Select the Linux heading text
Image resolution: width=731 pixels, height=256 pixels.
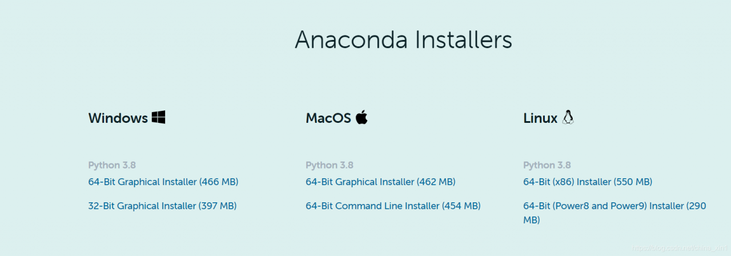540,118
